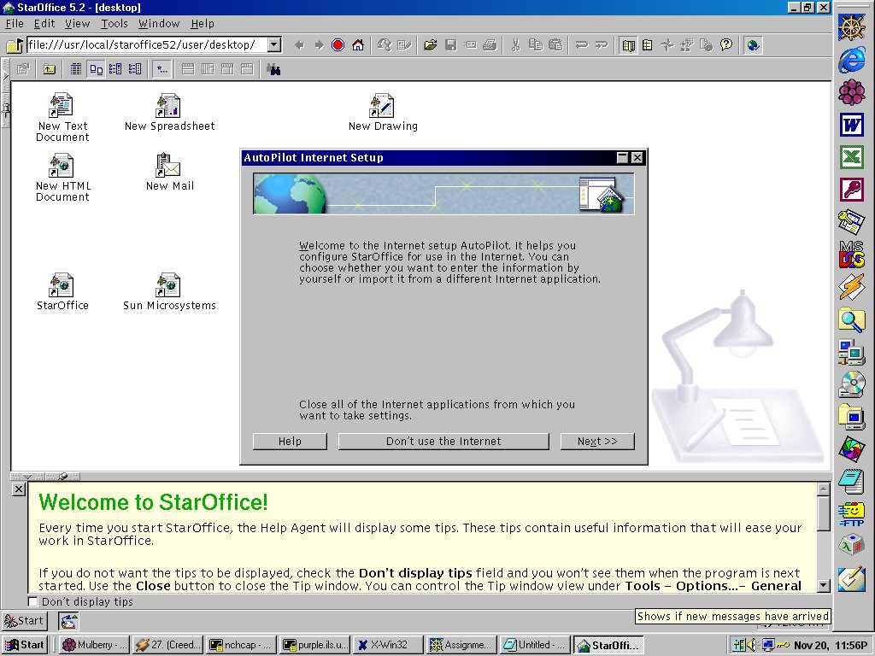Switch to nchcap taskbar window
This screenshot has width=875, height=656.
pyautogui.click(x=242, y=645)
